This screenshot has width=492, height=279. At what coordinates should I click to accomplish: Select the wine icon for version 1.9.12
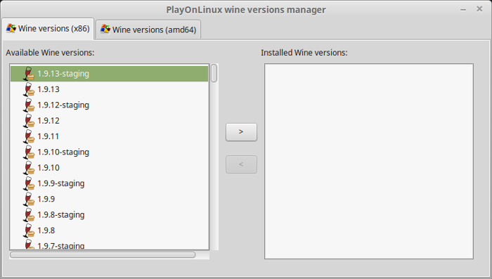29,121
